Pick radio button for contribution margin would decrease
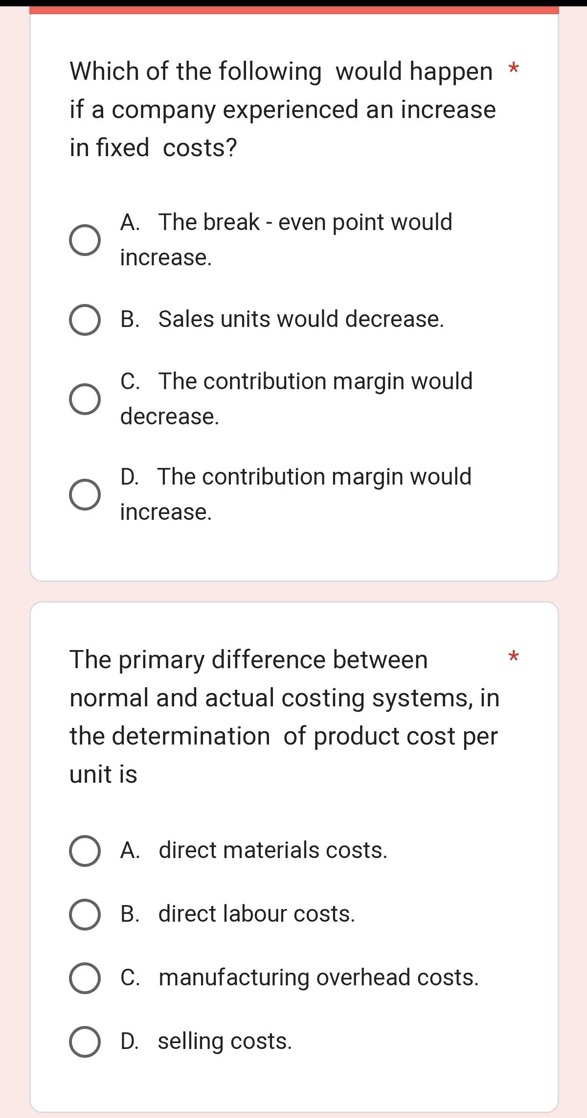Viewport: 587px width, 1118px height. pos(85,399)
